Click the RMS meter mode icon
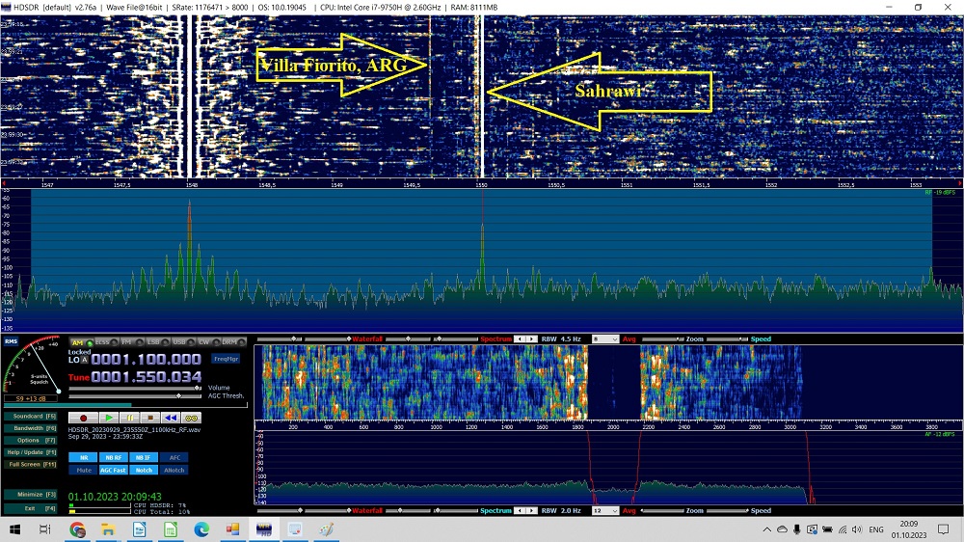Screen dimensions: 964x542 tap(11, 340)
